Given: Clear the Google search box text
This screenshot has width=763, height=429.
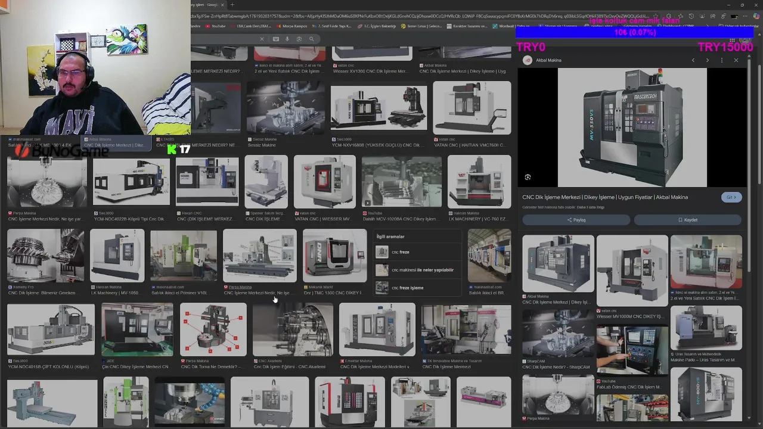Looking at the screenshot, I should [261, 39].
